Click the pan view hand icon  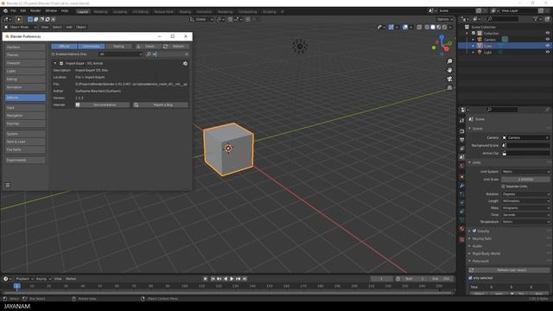449,70
